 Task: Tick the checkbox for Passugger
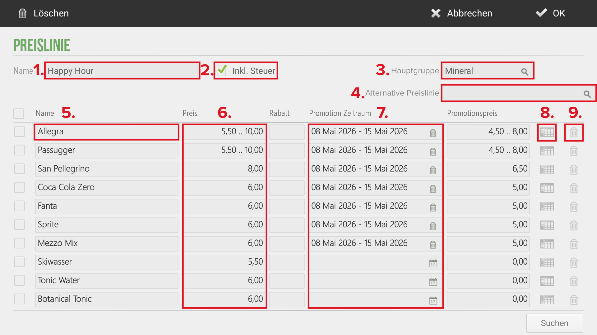point(20,150)
